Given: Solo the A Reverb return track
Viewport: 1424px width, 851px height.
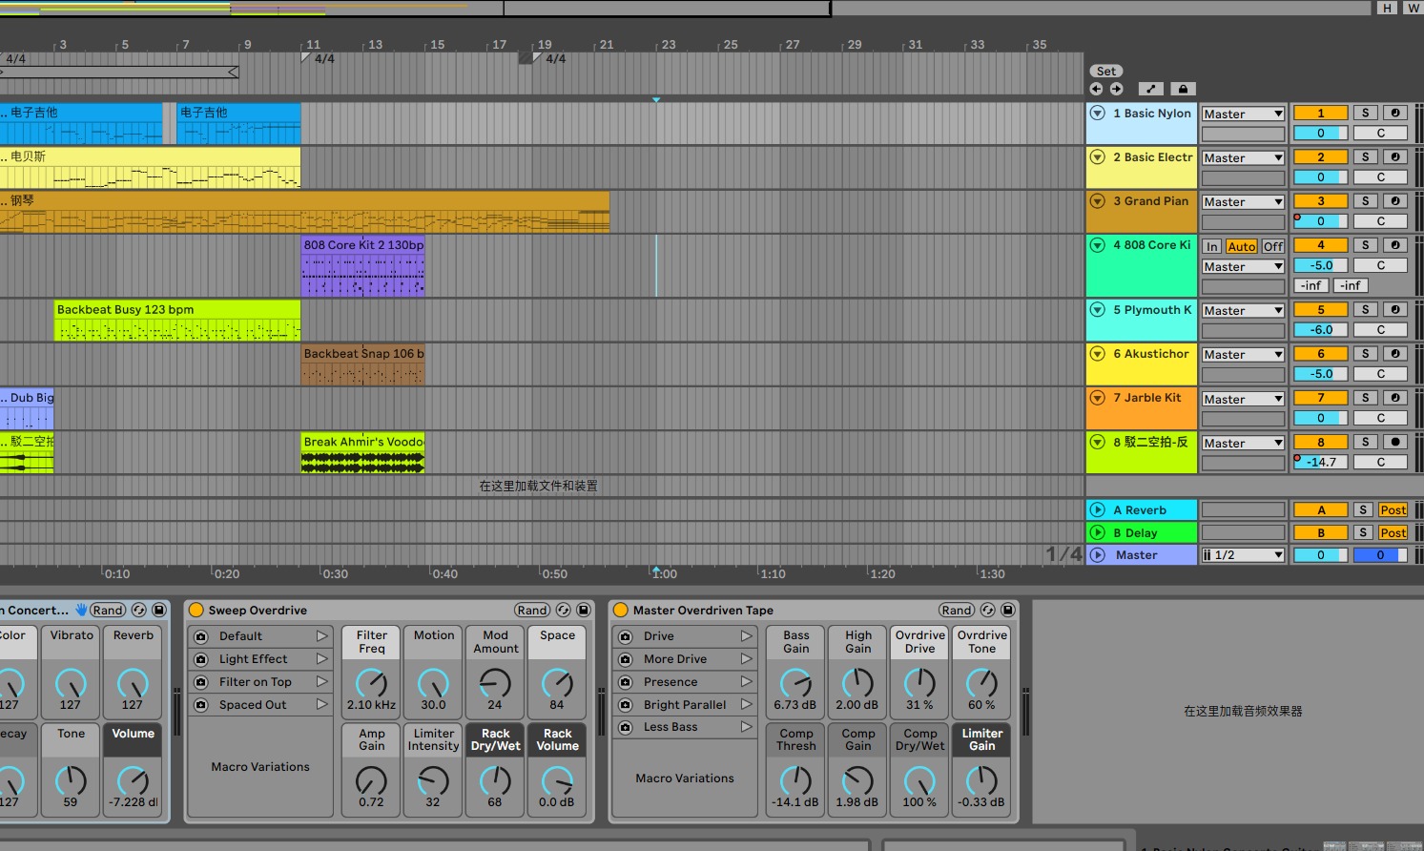Looking at the screenshot, I should pyautogui.click(x=1364, y=509).
